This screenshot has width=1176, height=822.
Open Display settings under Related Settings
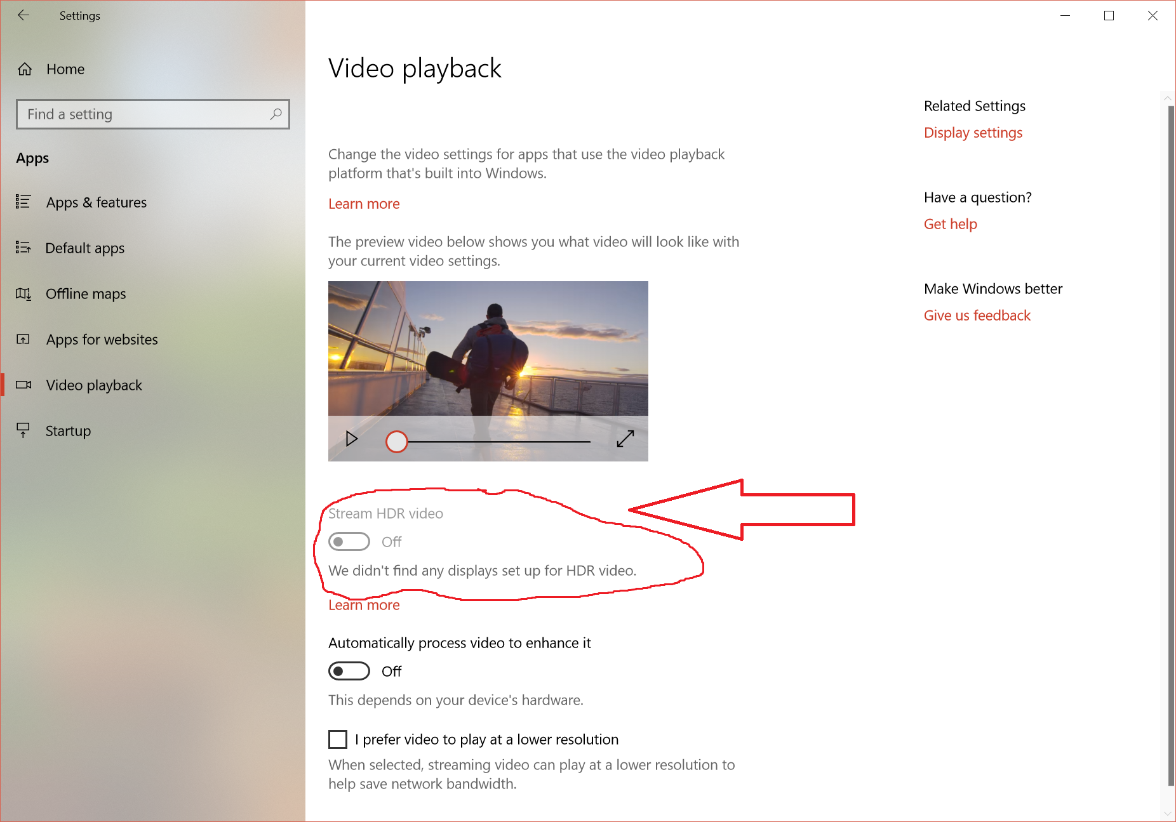(x=972, y=133)
